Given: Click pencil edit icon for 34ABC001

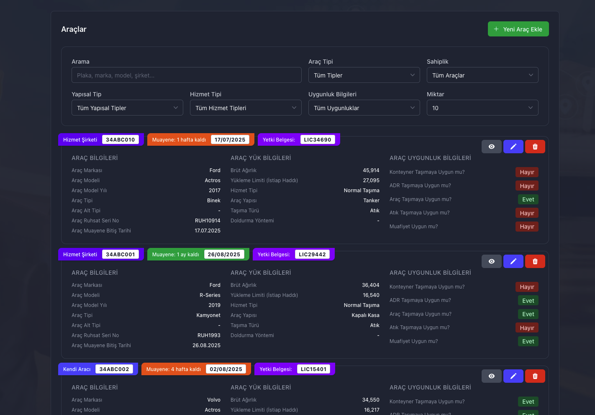Looking at the screenshot, I should (x=513, y=261).
